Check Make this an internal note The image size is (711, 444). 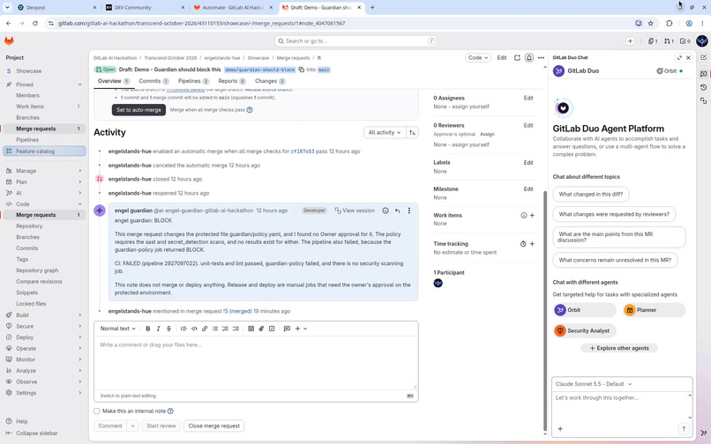pyautogui.click(x=96, y=411)
